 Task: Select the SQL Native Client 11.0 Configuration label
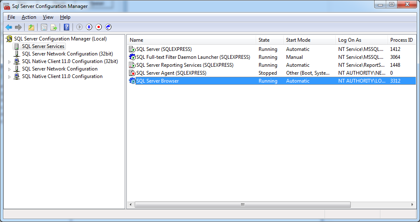(62, 76)
